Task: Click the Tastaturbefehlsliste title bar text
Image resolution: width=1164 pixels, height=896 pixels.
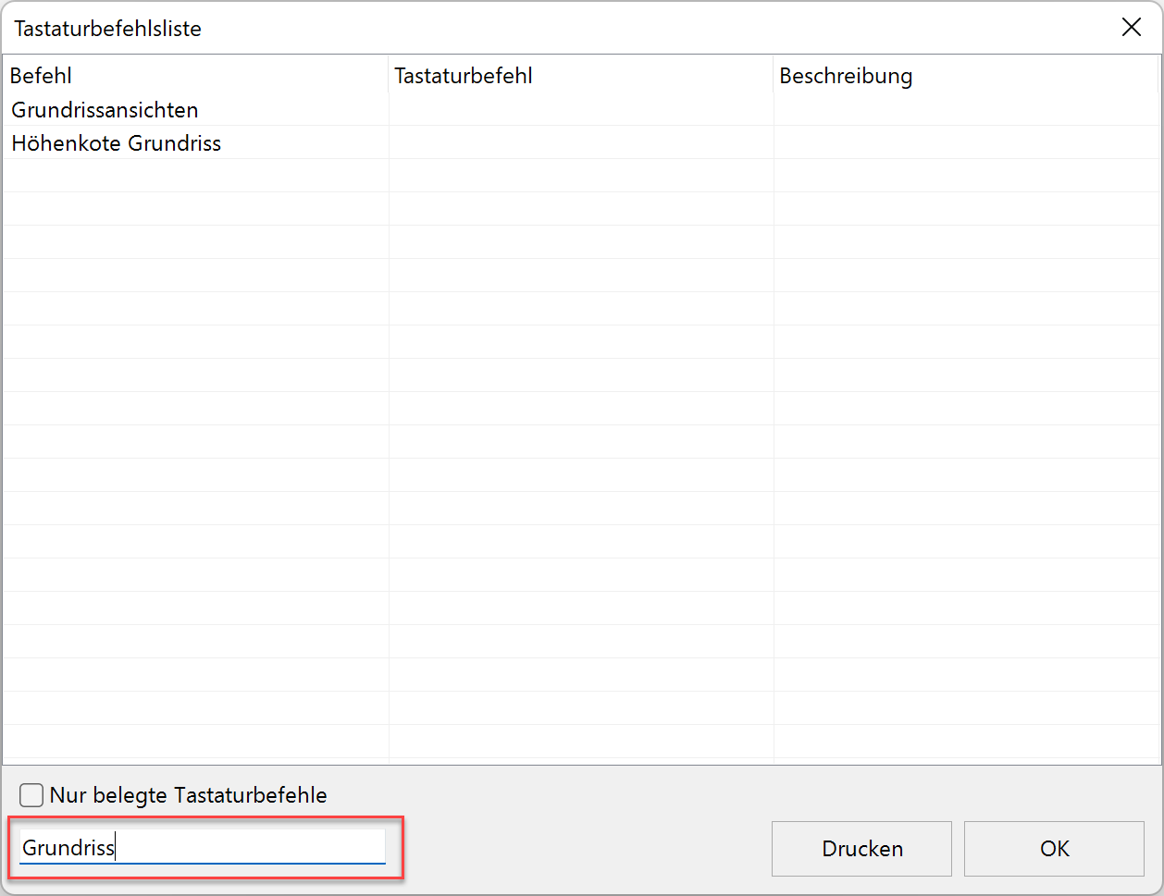Action: (107, 29)
